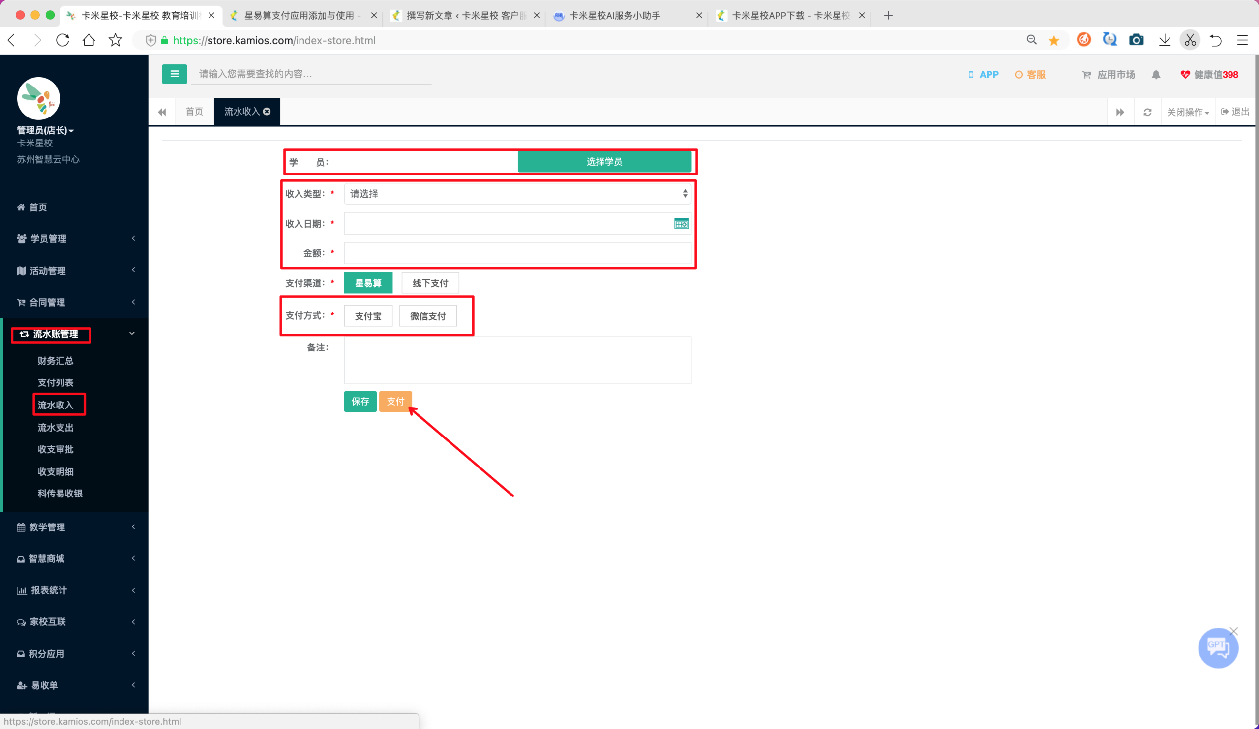Refresh the current tab page
This screenshot has width=1259, height=729.
[x=1147, y=112]
